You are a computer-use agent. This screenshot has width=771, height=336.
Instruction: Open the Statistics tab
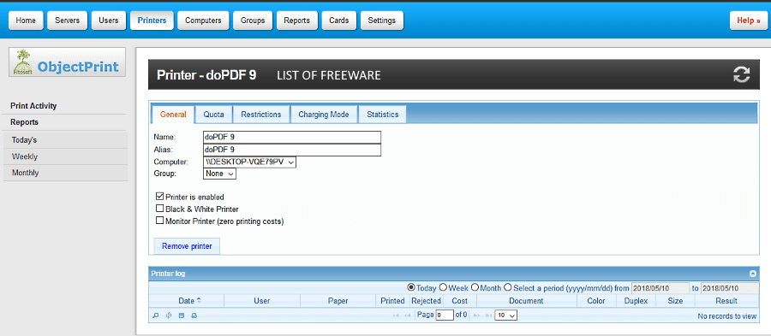[x=383, y=115]
